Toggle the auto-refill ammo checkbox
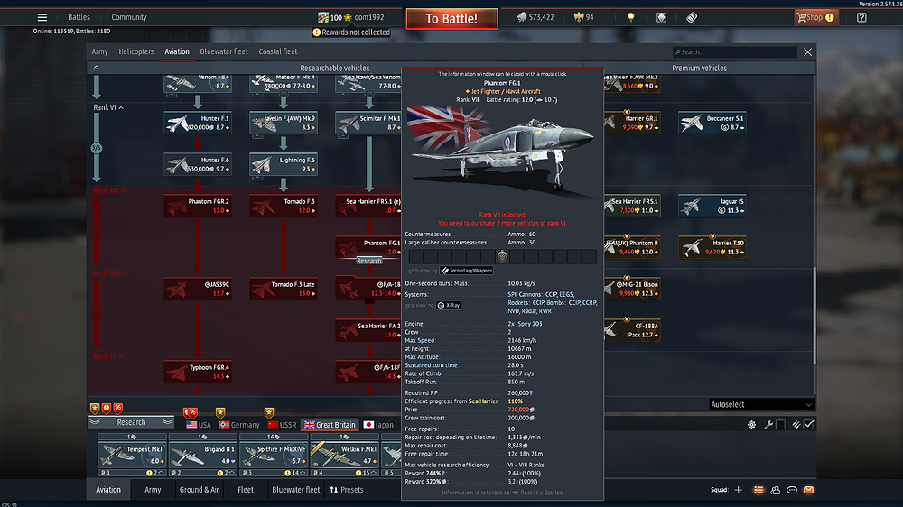This screenshot has width=903, height=507. coord(808,425)
